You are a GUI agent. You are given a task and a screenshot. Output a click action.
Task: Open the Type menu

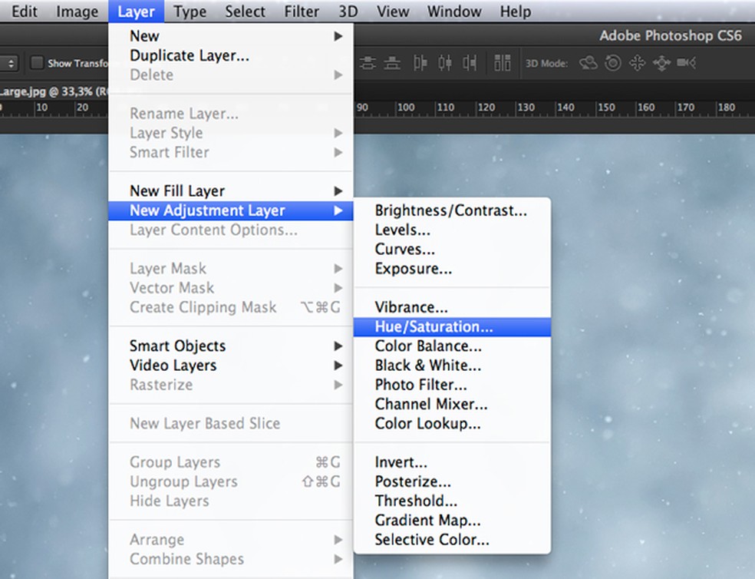[x=190, y=11]
